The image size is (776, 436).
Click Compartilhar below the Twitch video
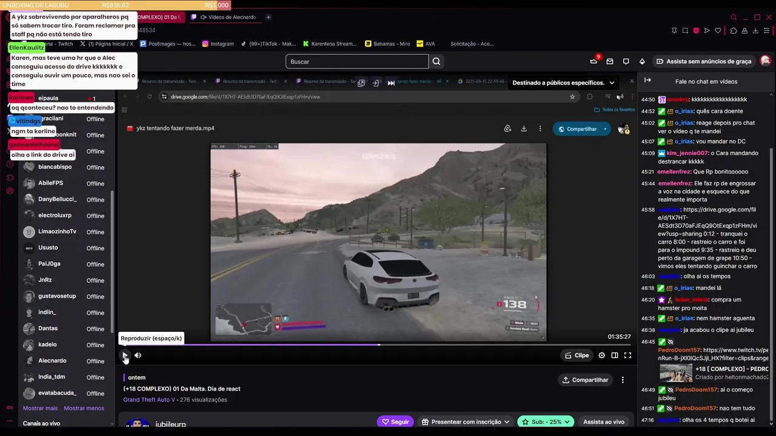585,380
